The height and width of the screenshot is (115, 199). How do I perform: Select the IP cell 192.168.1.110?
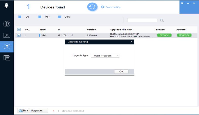65,35
